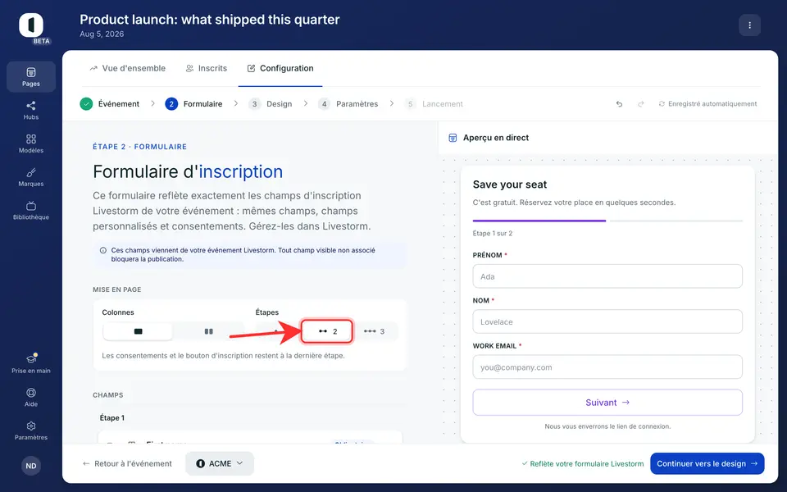Click the event title Product launch
Image resolution: width=787 pixels, height=492 pixels.
[210, 20]
